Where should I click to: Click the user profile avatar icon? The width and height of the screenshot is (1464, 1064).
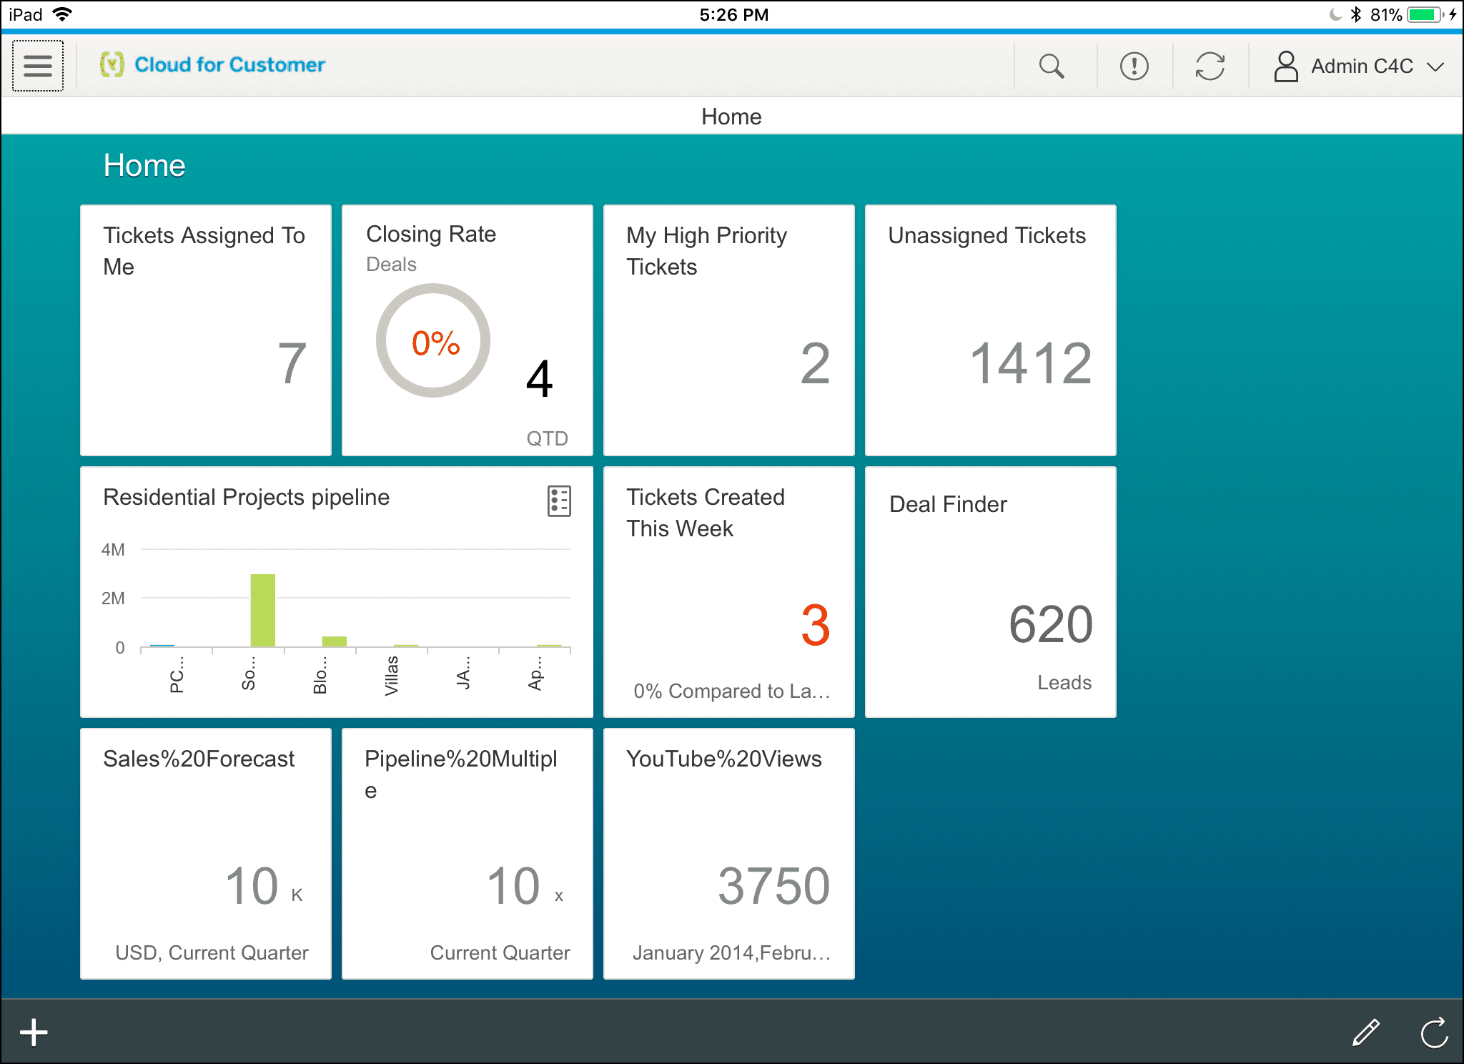click(x=1285, y=66)
